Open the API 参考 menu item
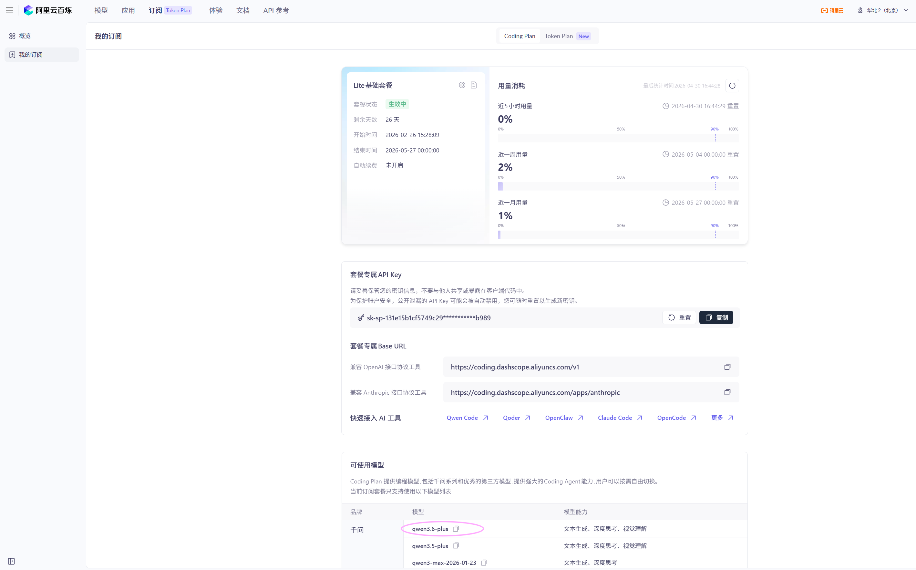The width and height of the screenshot is (916, 570). pos(276,11)
